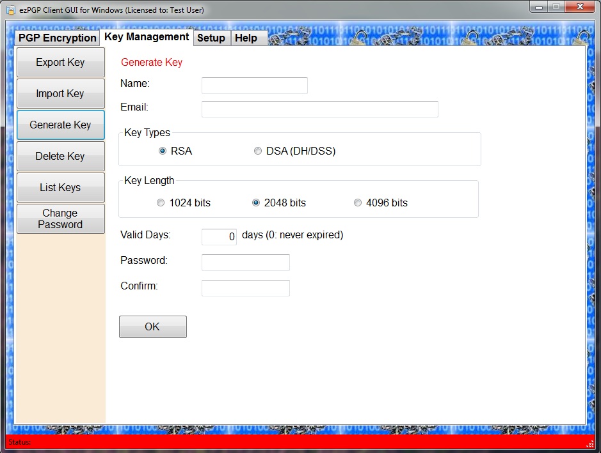Open the Change Password function
Screen dimensions: 601x453
click(60, 219)
